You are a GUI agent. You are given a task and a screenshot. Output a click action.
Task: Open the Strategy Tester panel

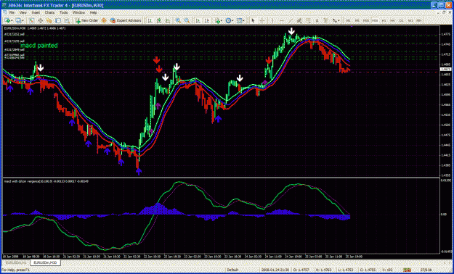(67, 20)
